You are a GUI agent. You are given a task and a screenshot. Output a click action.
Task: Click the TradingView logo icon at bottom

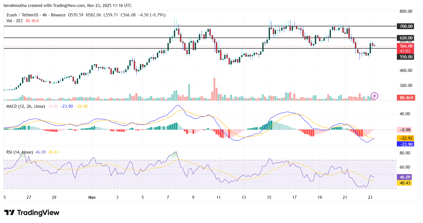tap(9, 213)
